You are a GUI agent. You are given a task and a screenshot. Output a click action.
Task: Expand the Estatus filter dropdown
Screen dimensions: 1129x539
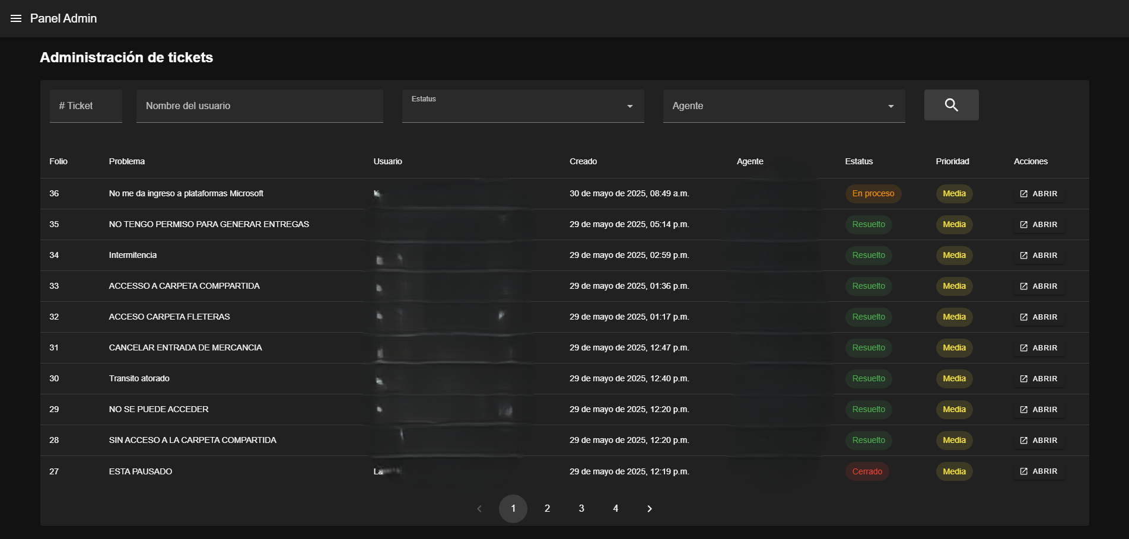pos(523,106)
